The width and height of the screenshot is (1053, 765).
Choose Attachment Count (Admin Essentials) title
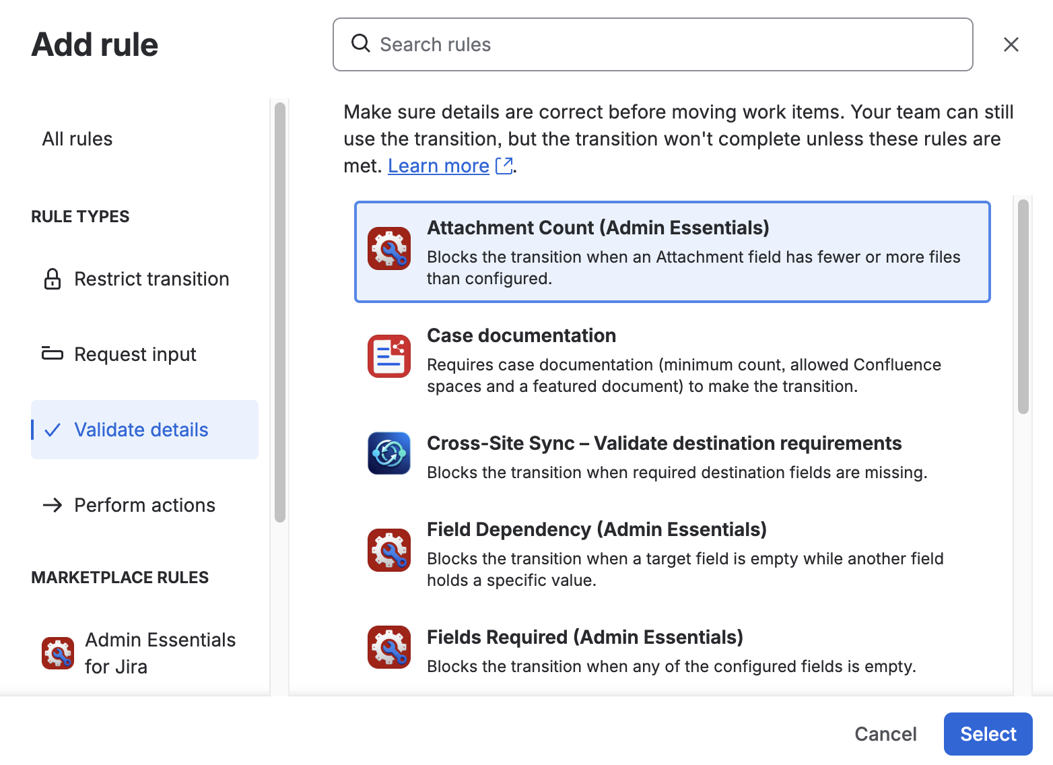coord(598,228)
